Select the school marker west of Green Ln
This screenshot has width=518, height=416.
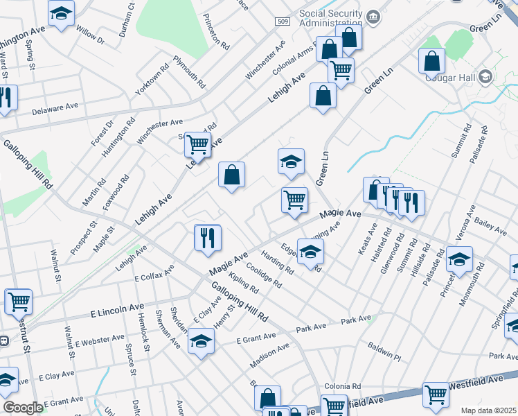[x=291, y=162]
